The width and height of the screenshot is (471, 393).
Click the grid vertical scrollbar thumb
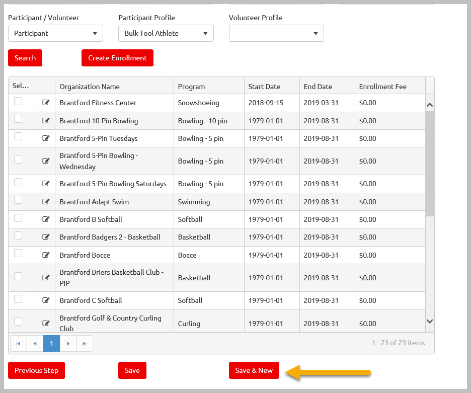coord(430,164)
